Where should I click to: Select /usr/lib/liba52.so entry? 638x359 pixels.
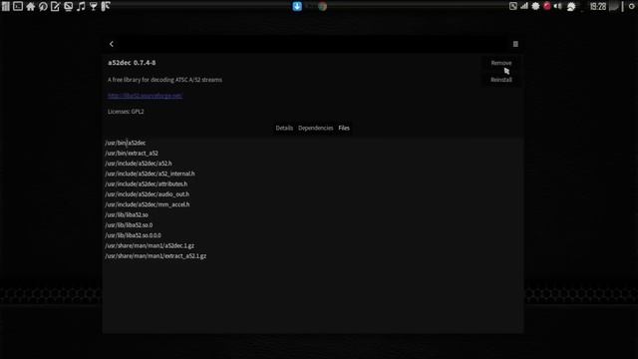(x=127, y=214)
